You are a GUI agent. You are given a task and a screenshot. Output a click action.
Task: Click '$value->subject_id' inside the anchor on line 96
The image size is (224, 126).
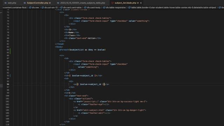click(91, 84)
